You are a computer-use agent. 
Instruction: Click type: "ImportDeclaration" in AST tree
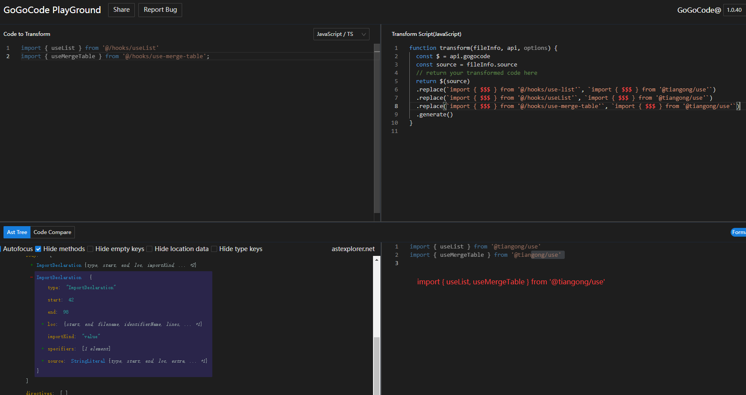[81, 288]
